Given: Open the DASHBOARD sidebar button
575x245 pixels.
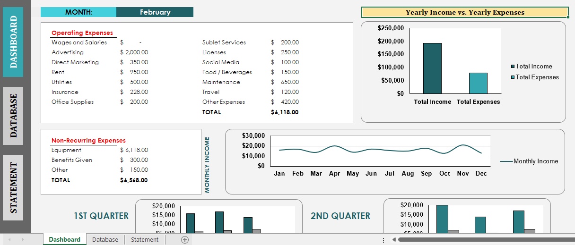Looking at the screenshot, I should [x=14, y=42].
